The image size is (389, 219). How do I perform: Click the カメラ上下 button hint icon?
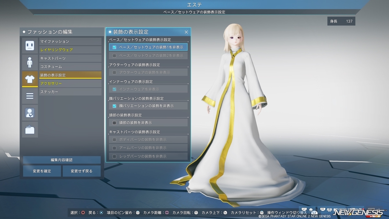click(225, 213)
